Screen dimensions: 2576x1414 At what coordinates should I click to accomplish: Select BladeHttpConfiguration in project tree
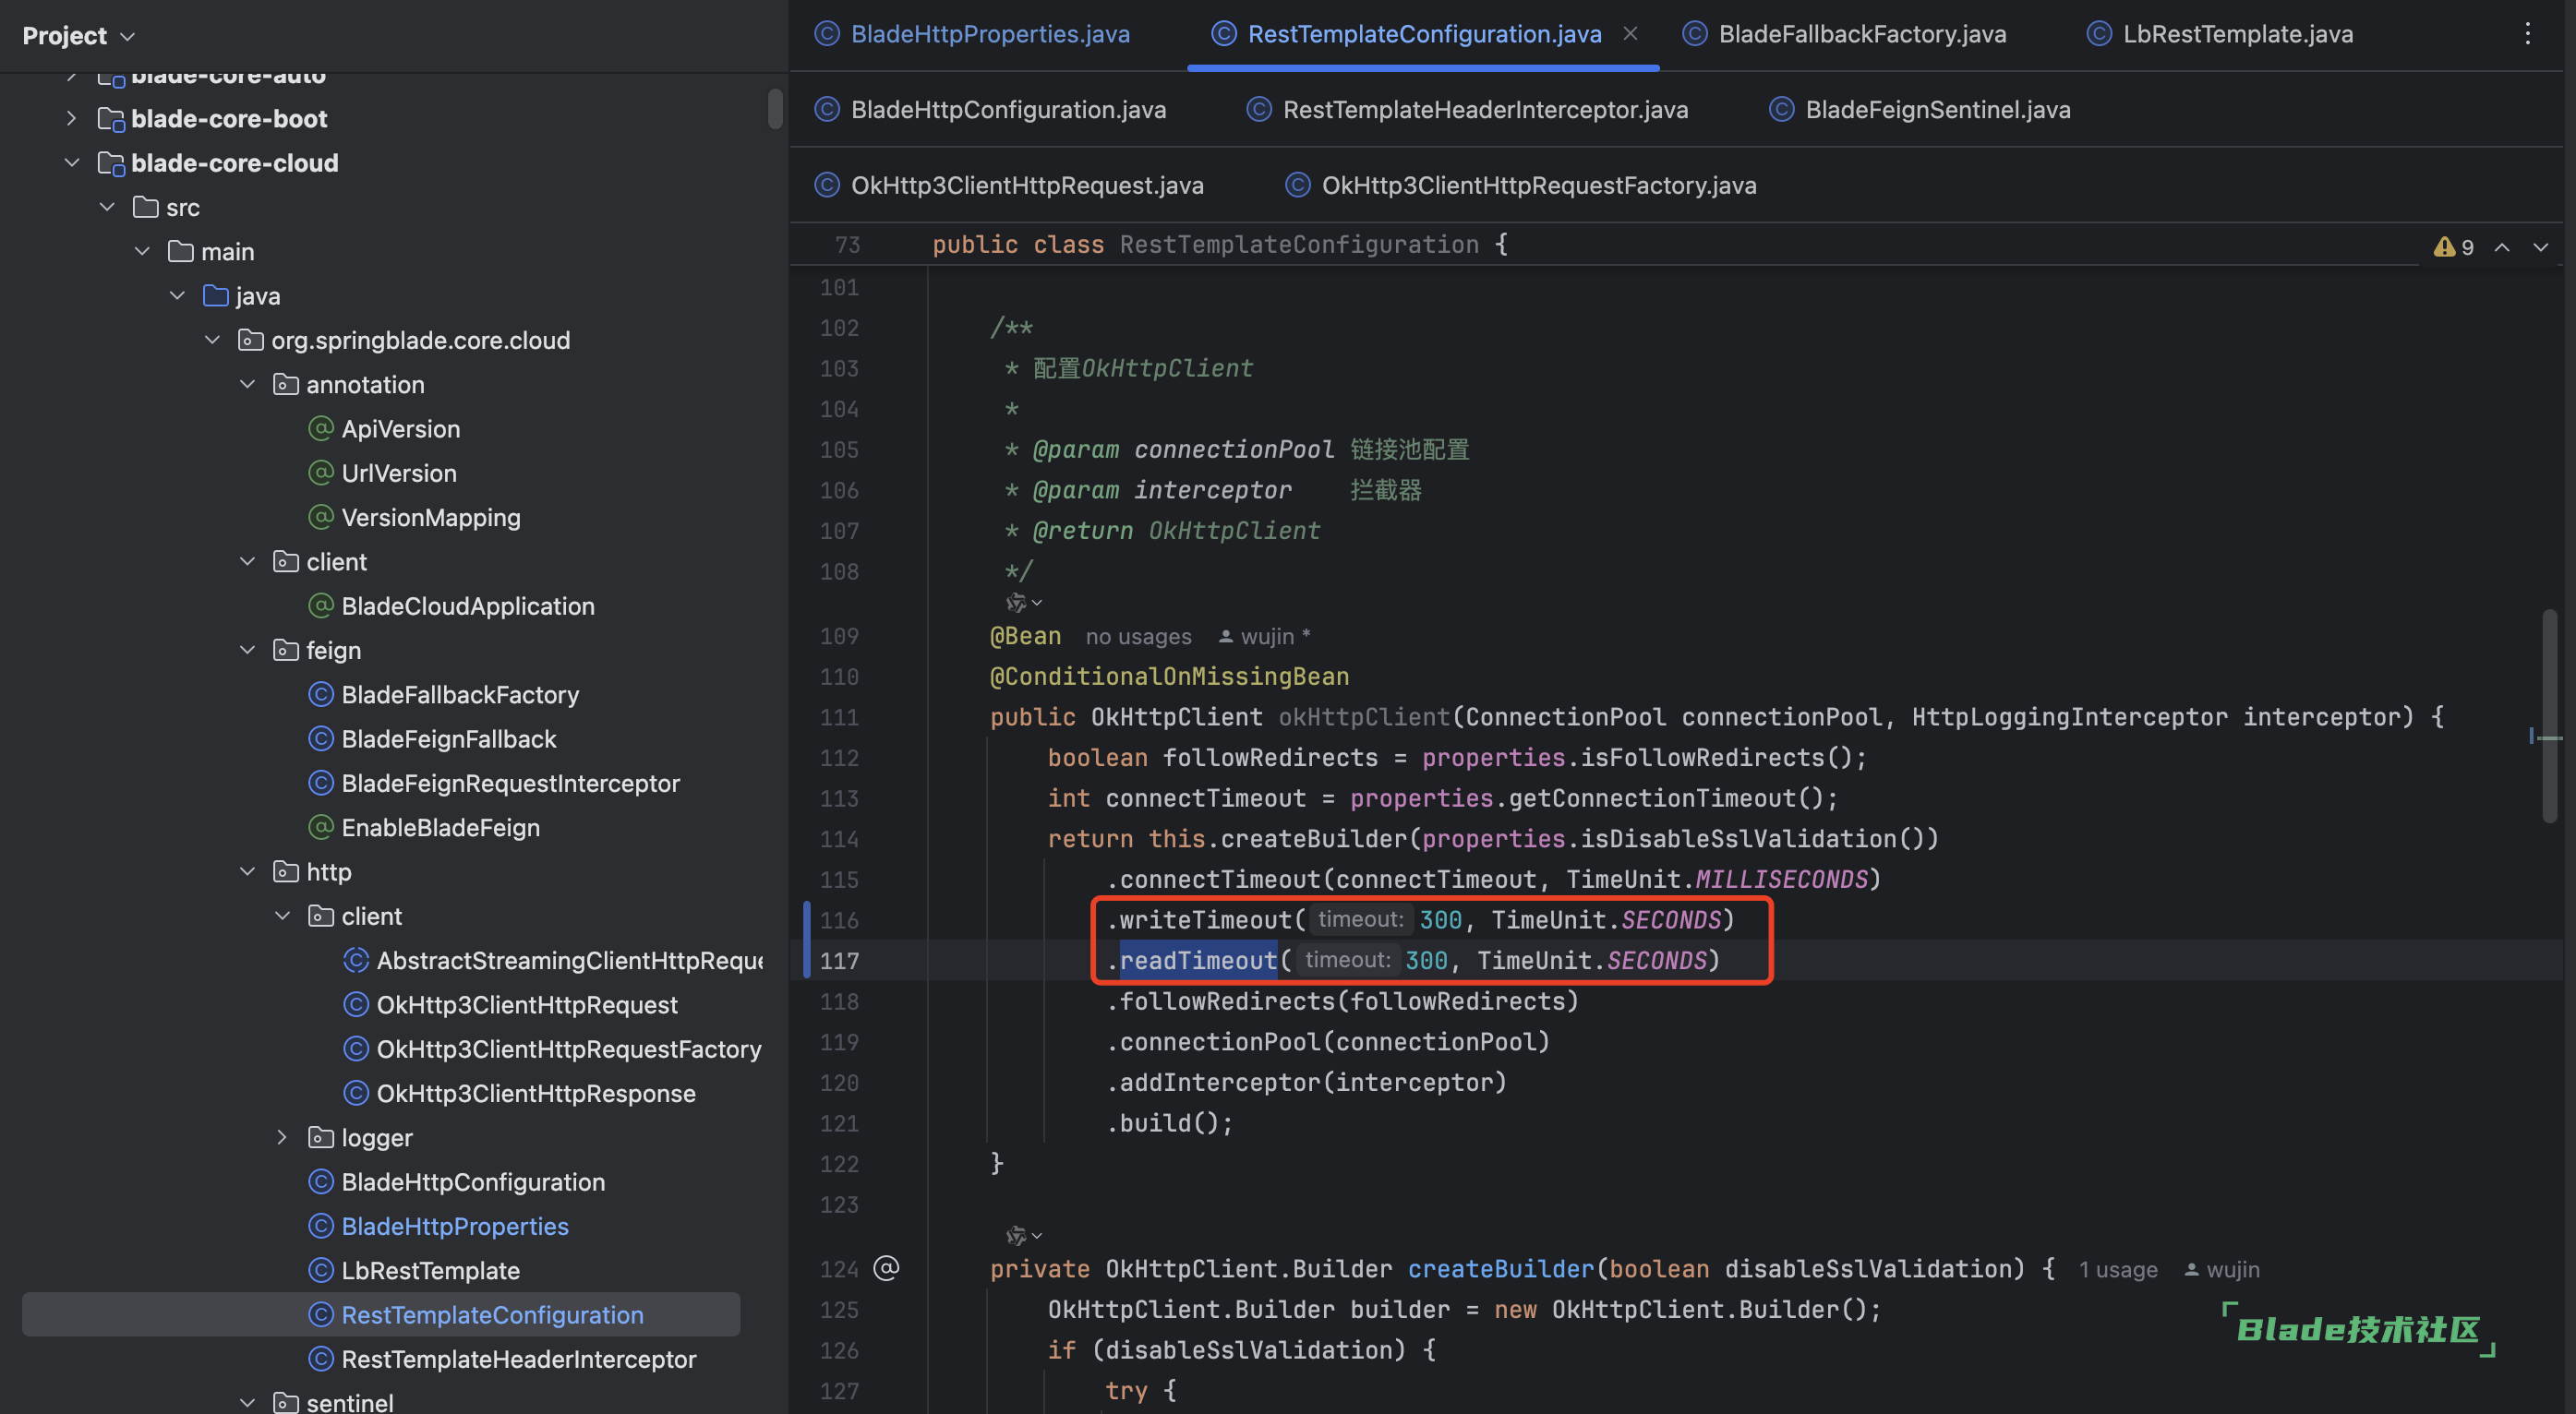point(457,1182)
